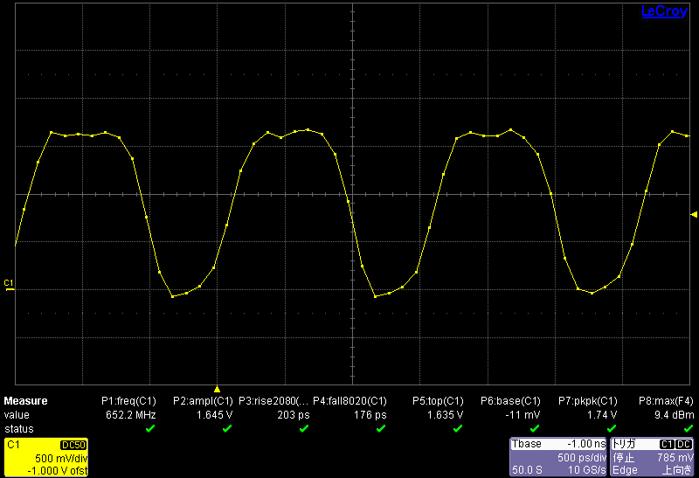Open the trigger descriptor box
The image size is (699, 478).
click(652, 457)
